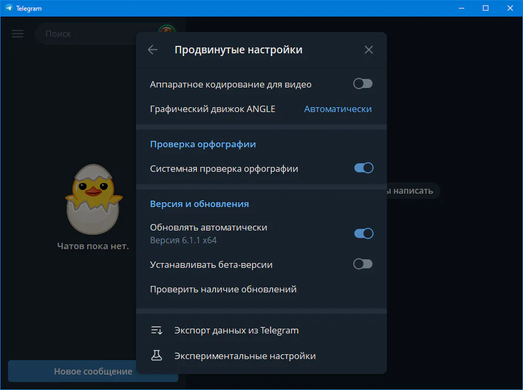Screen dimensions: 523x390
Task: Minimize the Telegram window
Action: (461, 8)
